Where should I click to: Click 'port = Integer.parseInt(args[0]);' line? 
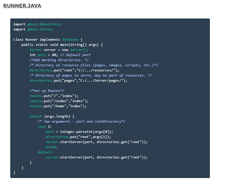click(79, 132)
